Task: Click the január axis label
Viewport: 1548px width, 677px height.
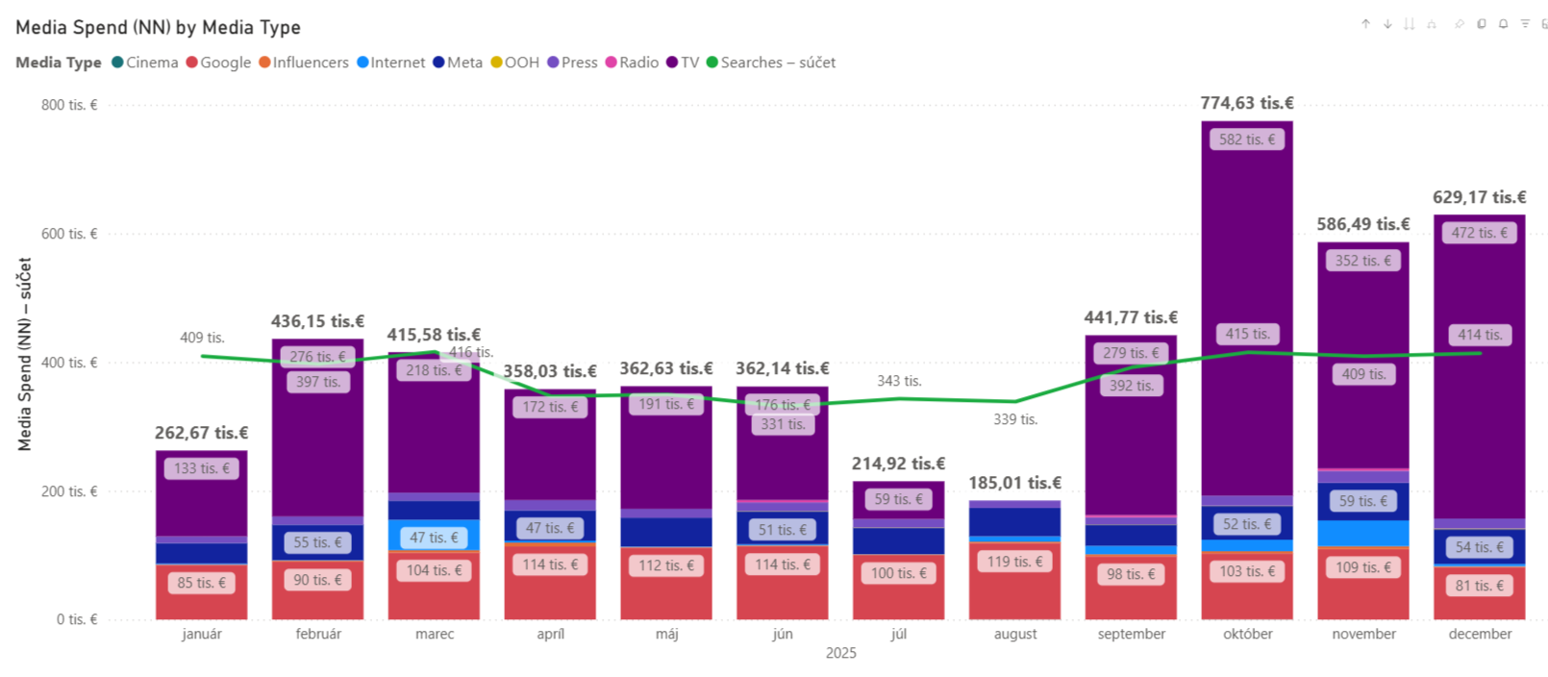Action: (202, 634)
